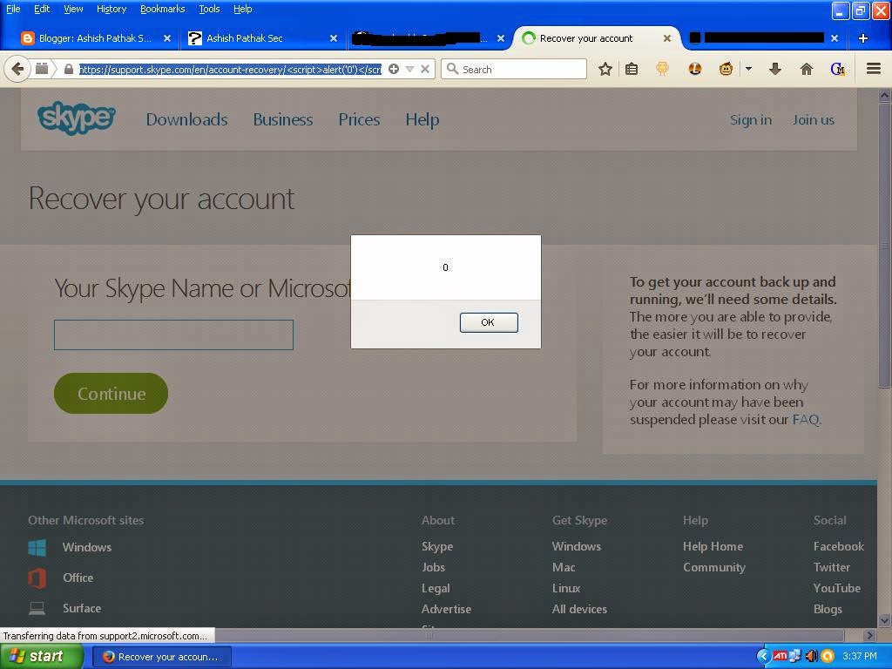Image resolution: width=892 pixels, height=669 pixels.
Task: Open the dropdown arrow next to monkey icon
Action: coord(748,69)
